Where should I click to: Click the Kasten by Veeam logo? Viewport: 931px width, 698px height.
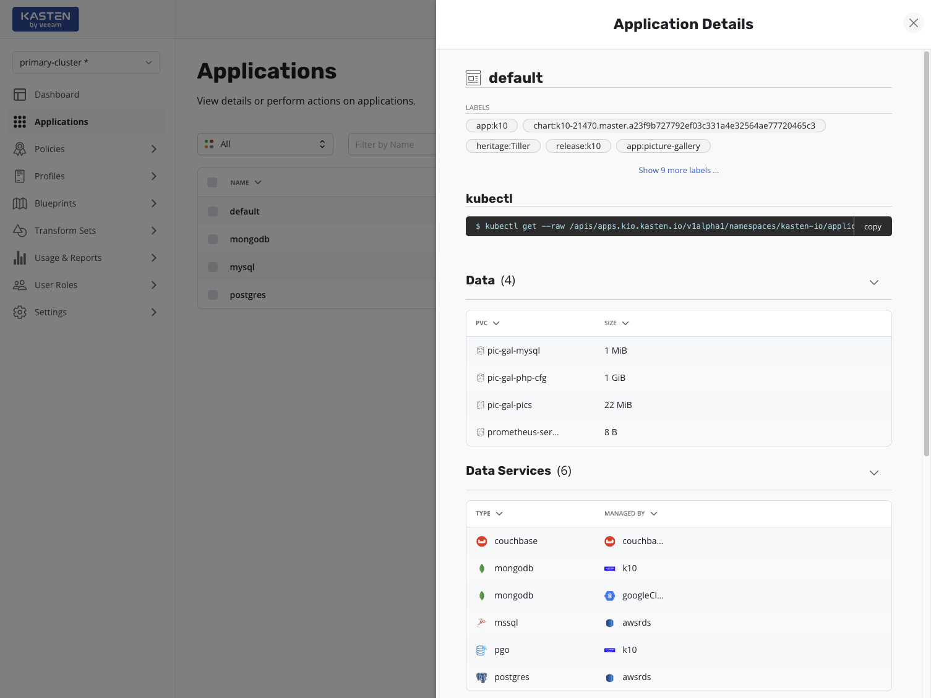tap(46, 19)
